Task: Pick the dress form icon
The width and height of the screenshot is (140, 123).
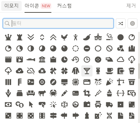Action: [87, 116]
